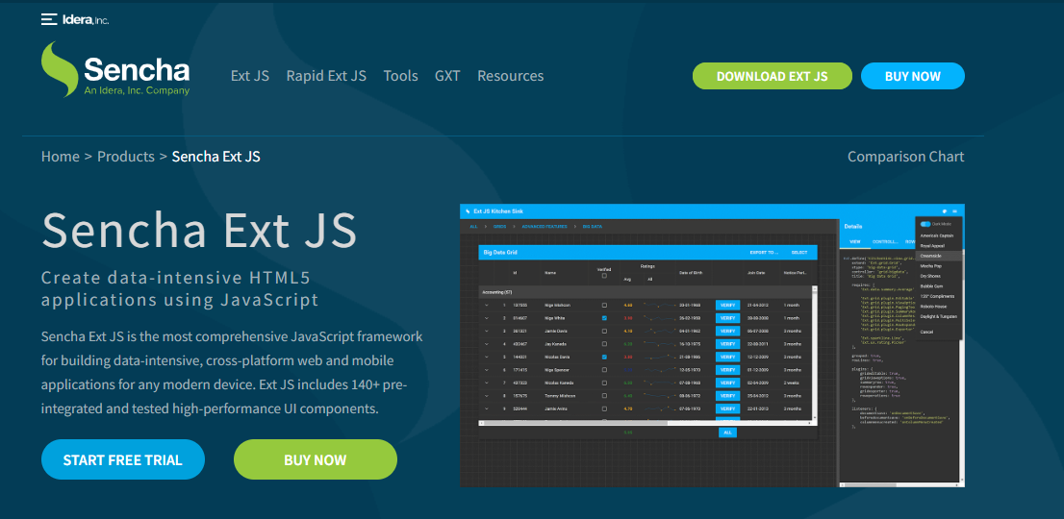Open the Comparison Chart link
Viewport: 1064px width, 519px height.
[x=906, y=157]
